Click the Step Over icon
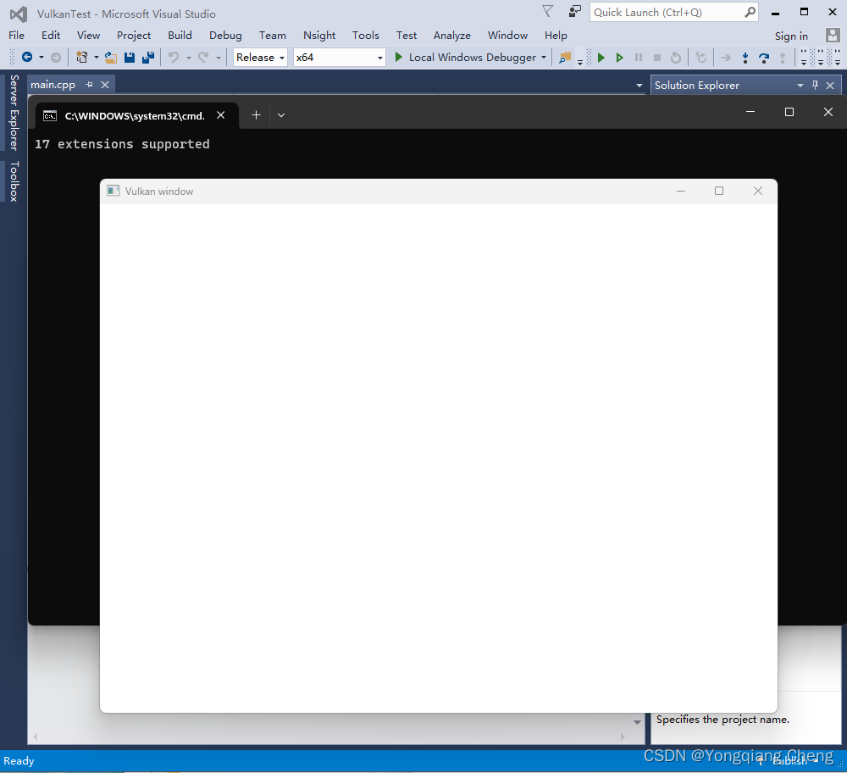This screenshot has width=847, height=773. (x=764, y=58)
